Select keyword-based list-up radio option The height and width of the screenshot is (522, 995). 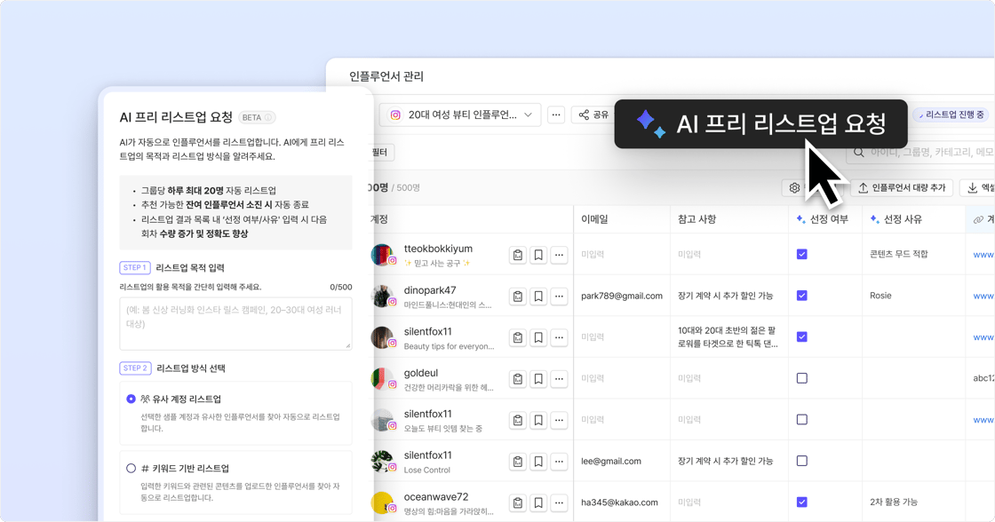coord(131,469)
